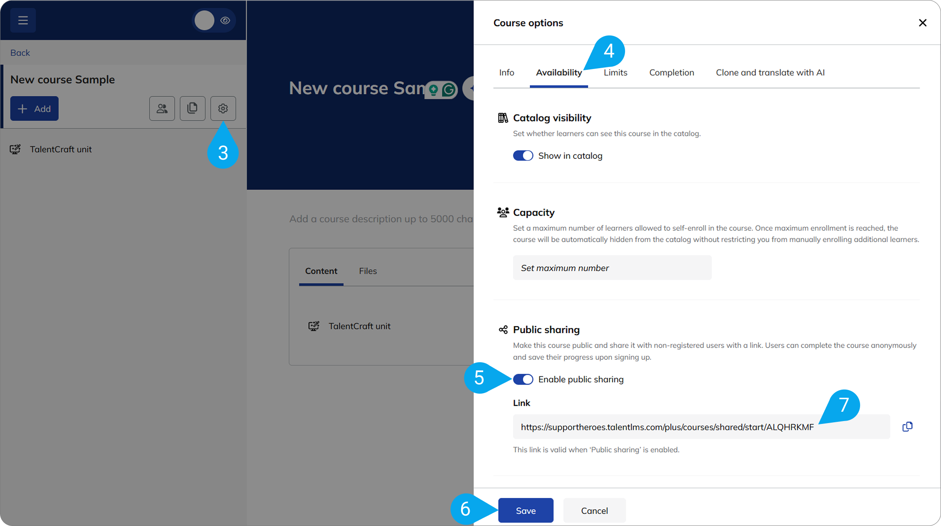Click the clone course icon
The width and height of the screenshot is (941, 526).
click(193, 108)
